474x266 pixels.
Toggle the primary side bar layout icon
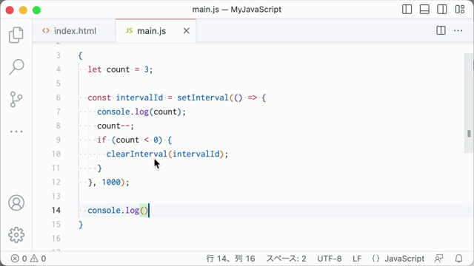[407, 10]
